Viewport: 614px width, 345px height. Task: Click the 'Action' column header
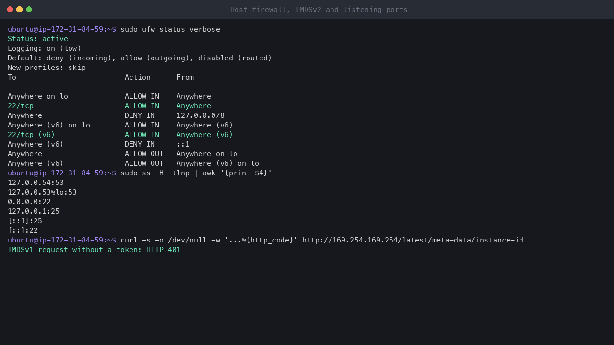[x=138, y=77]
